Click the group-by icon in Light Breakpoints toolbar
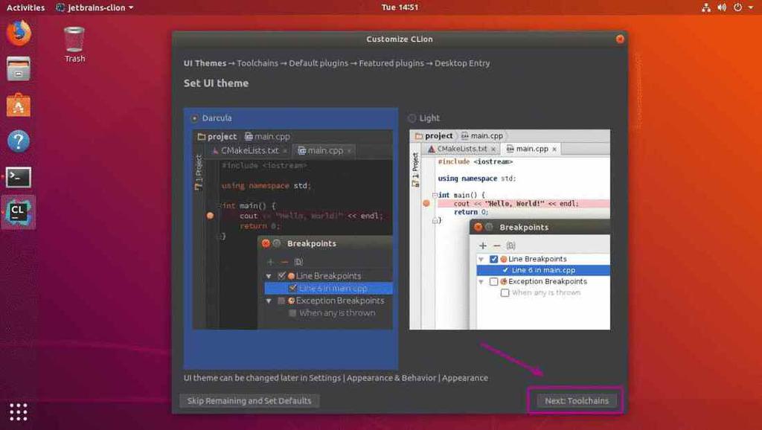This screenshot has width=762, height=430. [510, 246]
